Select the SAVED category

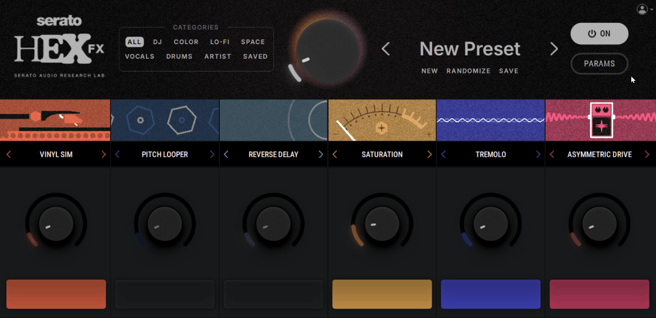(255, 57)
